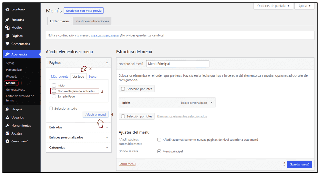Viewport: 321px width, 175px height.
Task: Select the Ver todo tab
Action: pyautogui.click(x=78, y=77)
